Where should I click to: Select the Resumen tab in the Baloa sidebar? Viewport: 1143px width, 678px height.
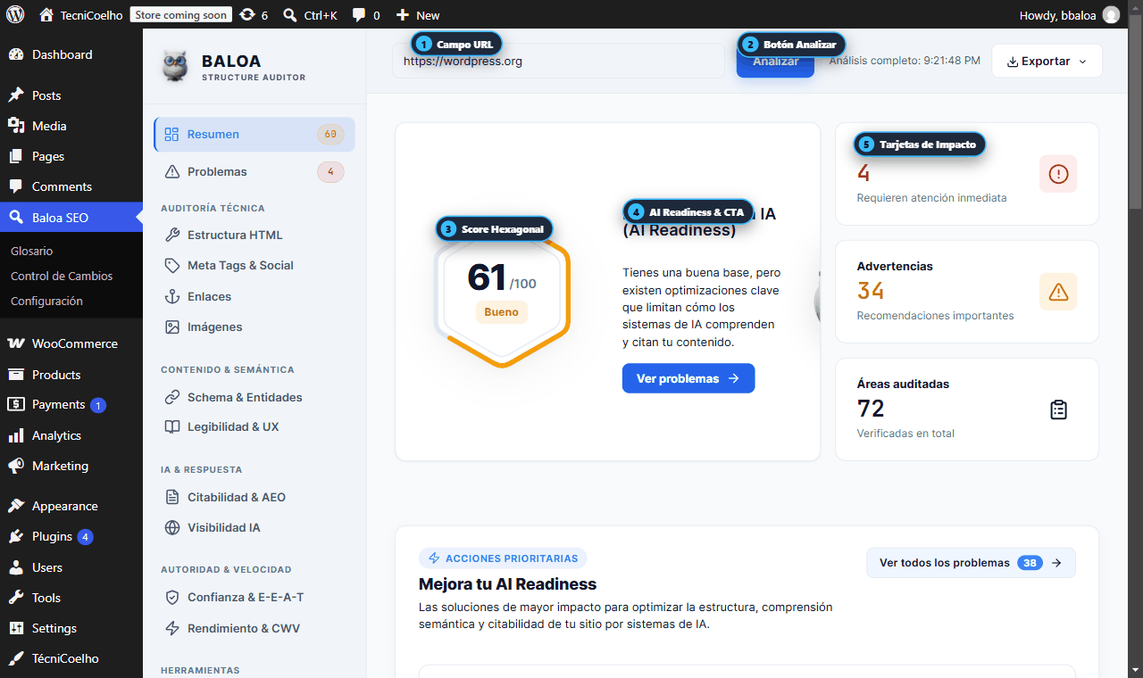pos(254,135)
